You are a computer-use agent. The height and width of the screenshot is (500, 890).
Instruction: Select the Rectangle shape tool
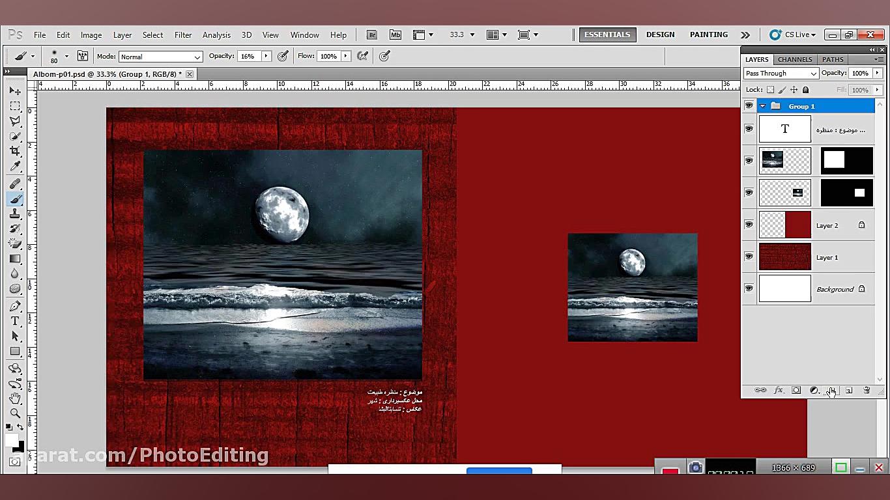[x=15, y=352]
